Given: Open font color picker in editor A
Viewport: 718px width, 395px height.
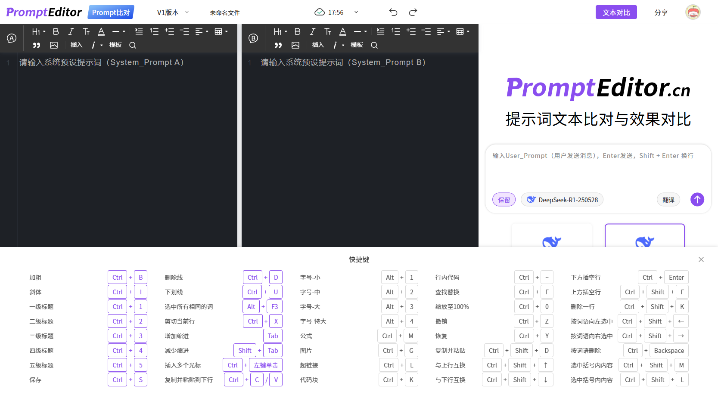Looking at the screenshot, I should click(x=101, y=31).
